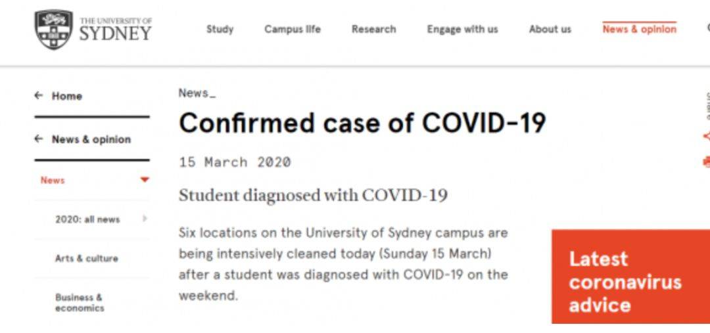Select Business & economics category
710x333 pixels.
80,303
